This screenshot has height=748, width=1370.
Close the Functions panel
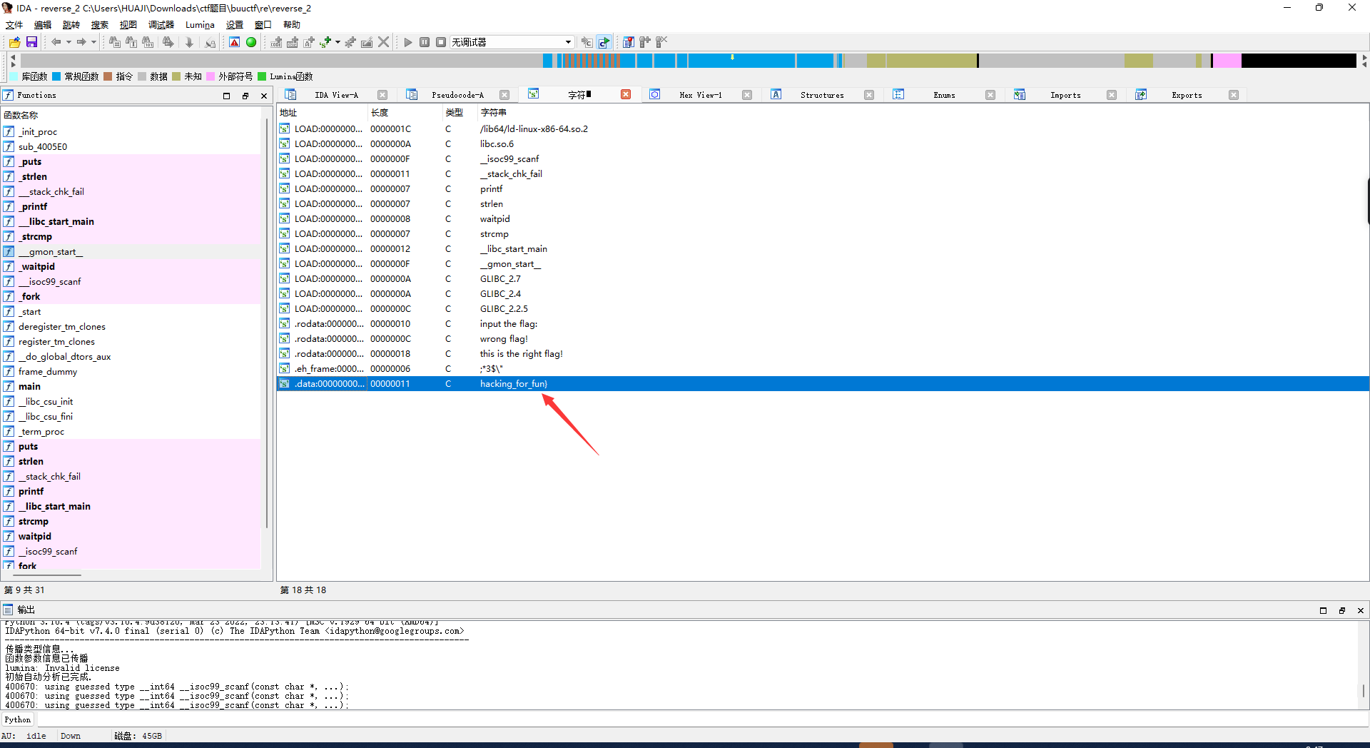click(x=264, y=96)
